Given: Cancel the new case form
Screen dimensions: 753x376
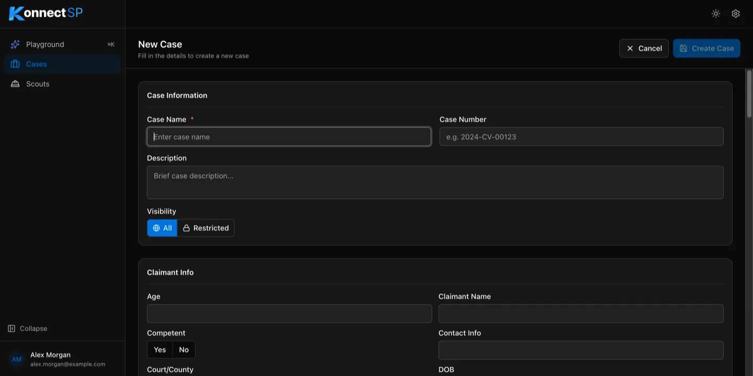Looking at the screenshot, I should [644, 49].
